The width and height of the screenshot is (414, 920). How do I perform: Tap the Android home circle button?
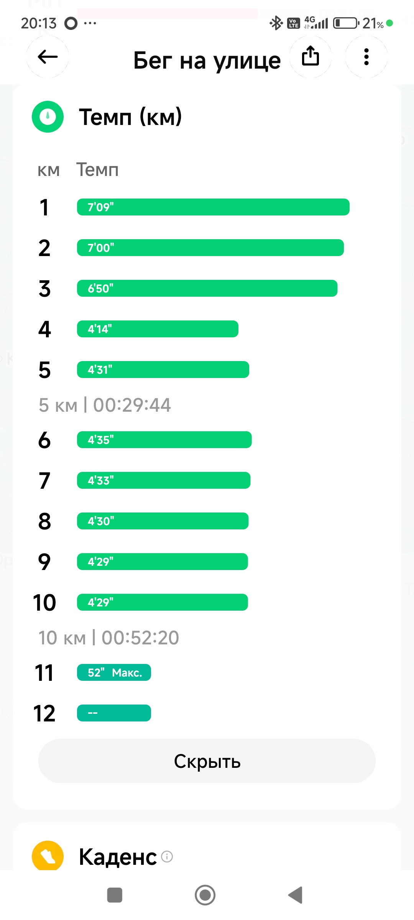(x=205, y=895)
